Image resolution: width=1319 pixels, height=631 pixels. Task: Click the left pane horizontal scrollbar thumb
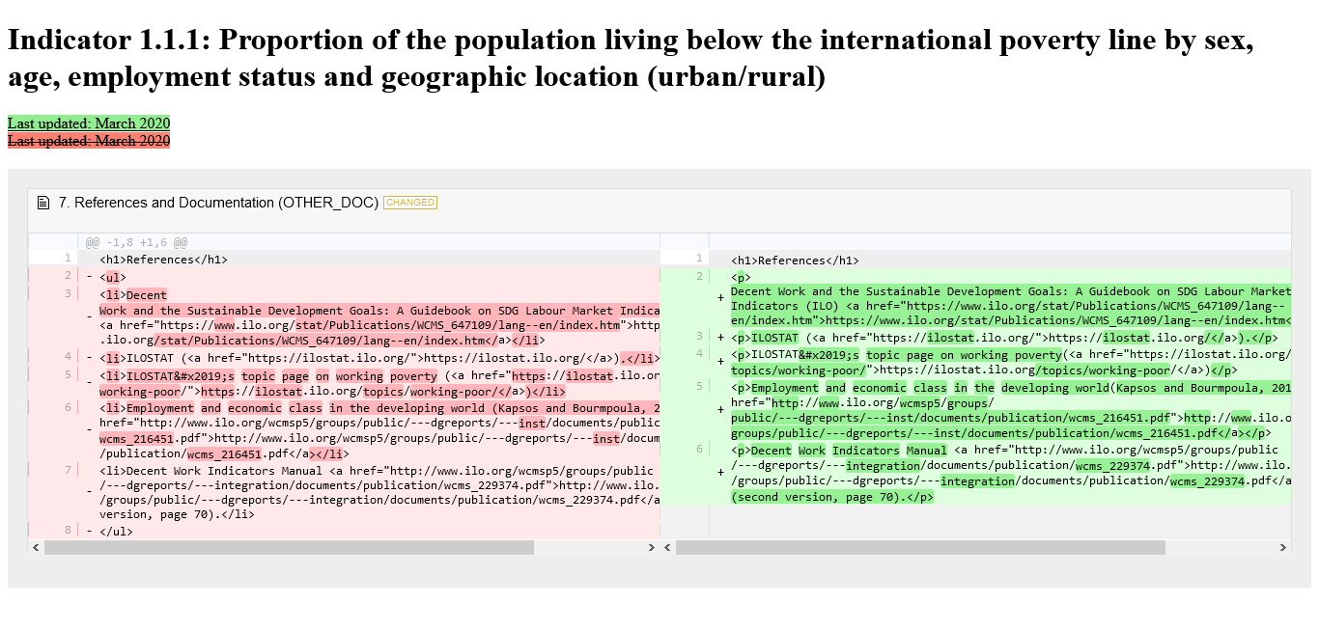pos(290,547)
